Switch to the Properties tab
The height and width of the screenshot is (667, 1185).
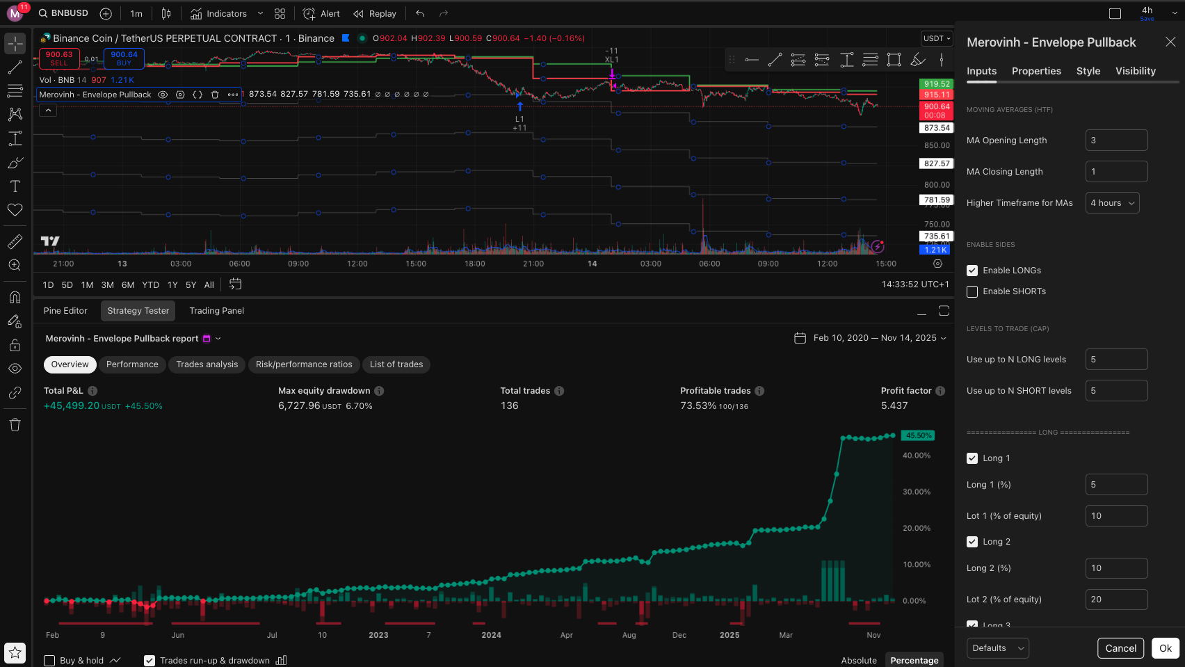pyautogui.click(x=1036, y=71)
